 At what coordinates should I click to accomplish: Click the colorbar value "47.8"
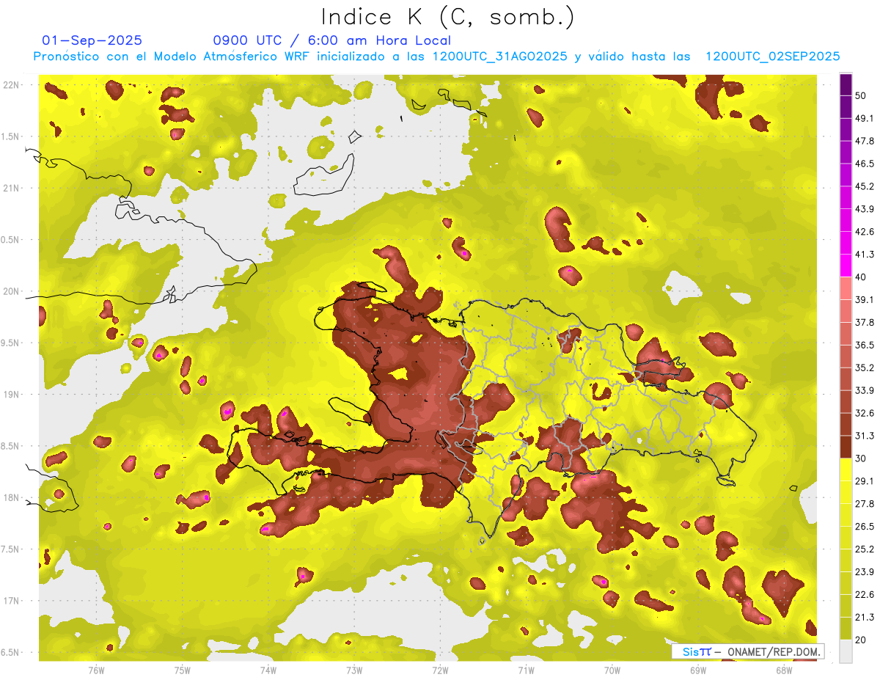point(865,141)
